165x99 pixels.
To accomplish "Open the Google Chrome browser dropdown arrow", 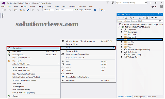I will (92, 10).
